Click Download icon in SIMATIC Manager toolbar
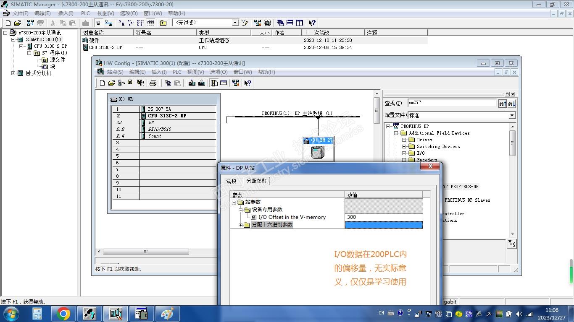The height and width of the screenshot is (322, 574). pyautogui.click(x=86, y=23)
